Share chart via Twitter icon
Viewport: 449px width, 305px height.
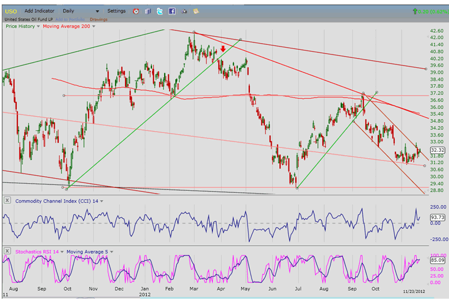tap(159, 11)
